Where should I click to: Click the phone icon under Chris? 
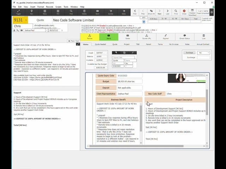tap(18, 30)
